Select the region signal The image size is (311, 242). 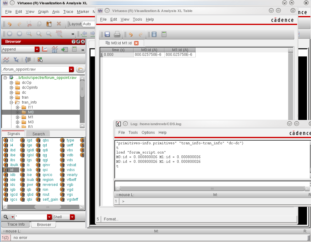pos(48,180)
